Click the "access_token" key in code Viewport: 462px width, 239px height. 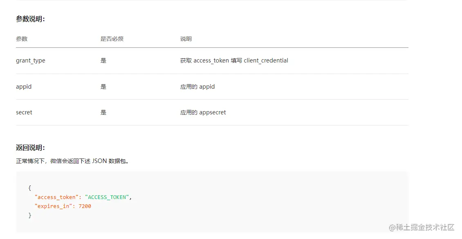coord(56,197)
